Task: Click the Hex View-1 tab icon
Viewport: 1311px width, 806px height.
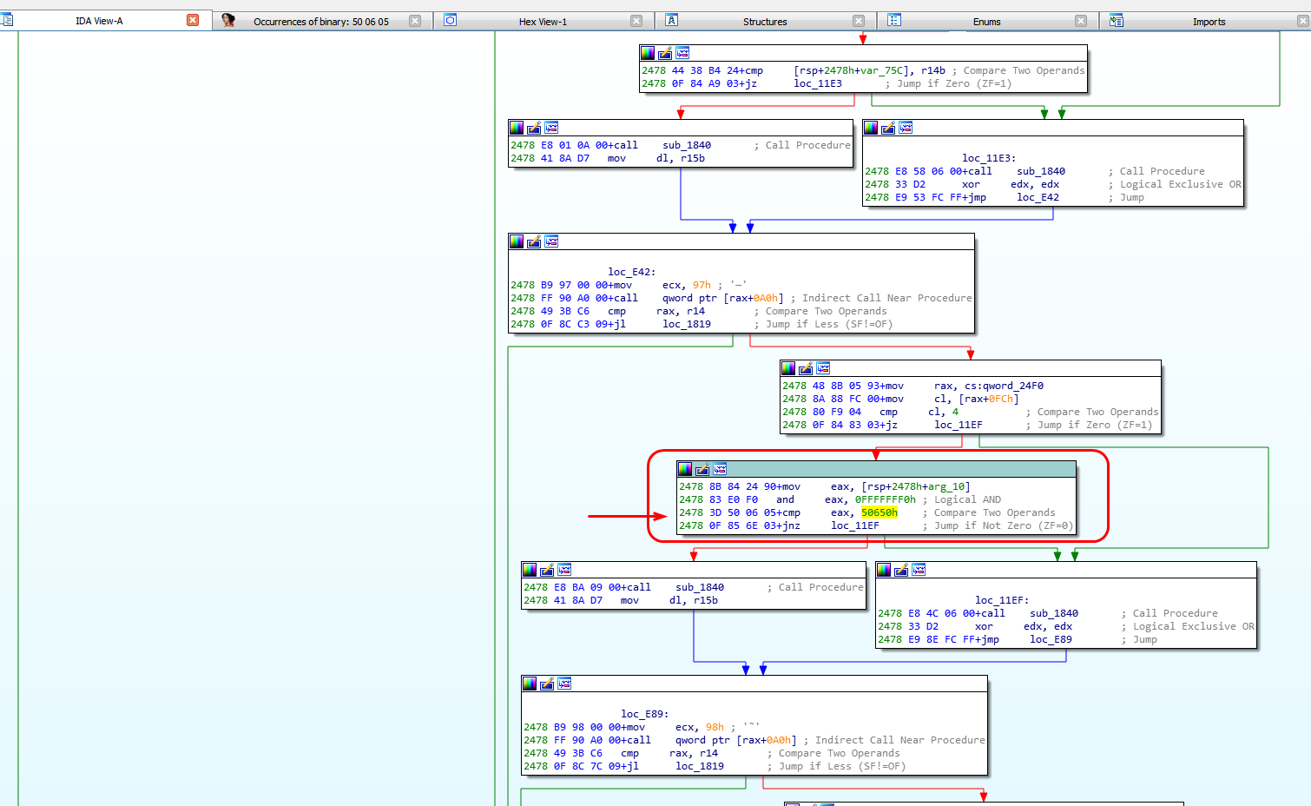Action: (451, 20)
